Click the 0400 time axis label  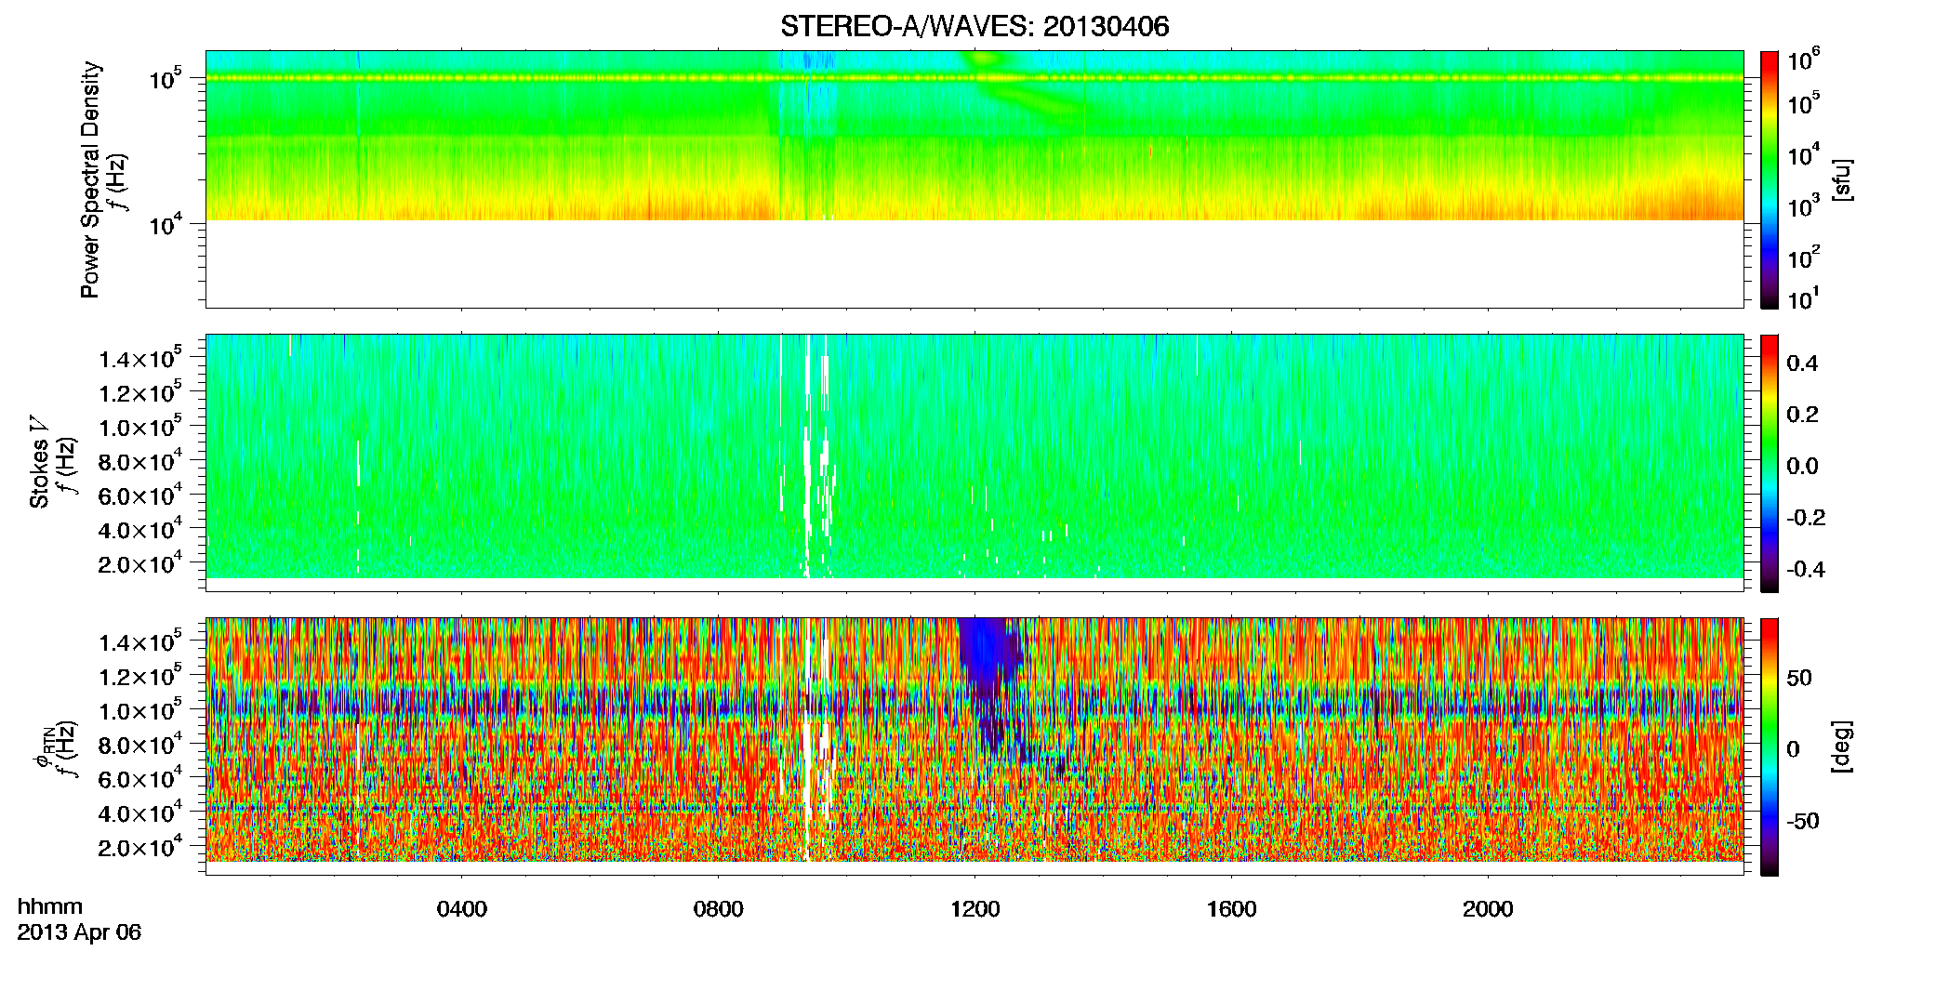[462, 909]
